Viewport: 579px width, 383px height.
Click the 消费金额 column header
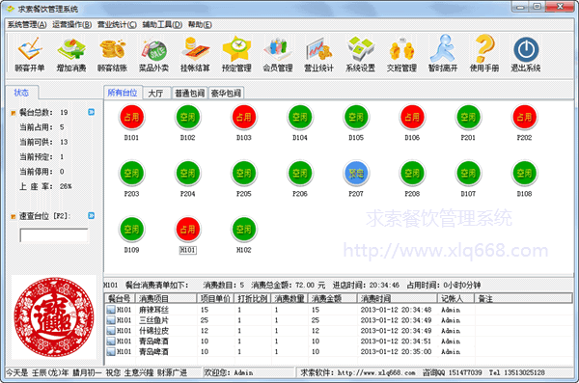(332, 298)
